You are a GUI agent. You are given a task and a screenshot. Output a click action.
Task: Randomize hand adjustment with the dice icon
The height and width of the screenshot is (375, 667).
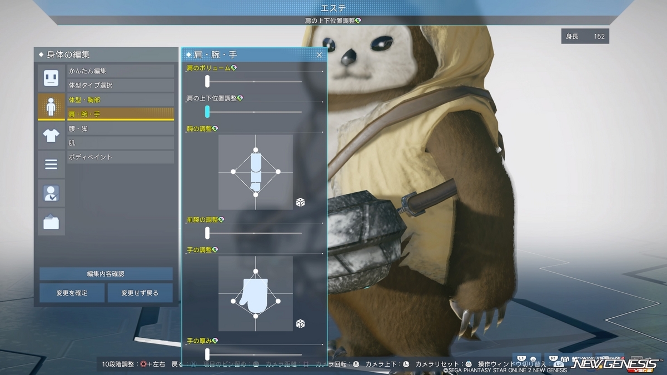300,323
